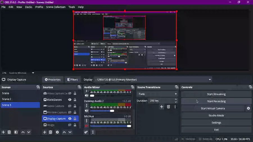Open source properties gear in Sources dock
Image resolution: width=253 pixels, height=142 pixels.
(x=57, y=132)
